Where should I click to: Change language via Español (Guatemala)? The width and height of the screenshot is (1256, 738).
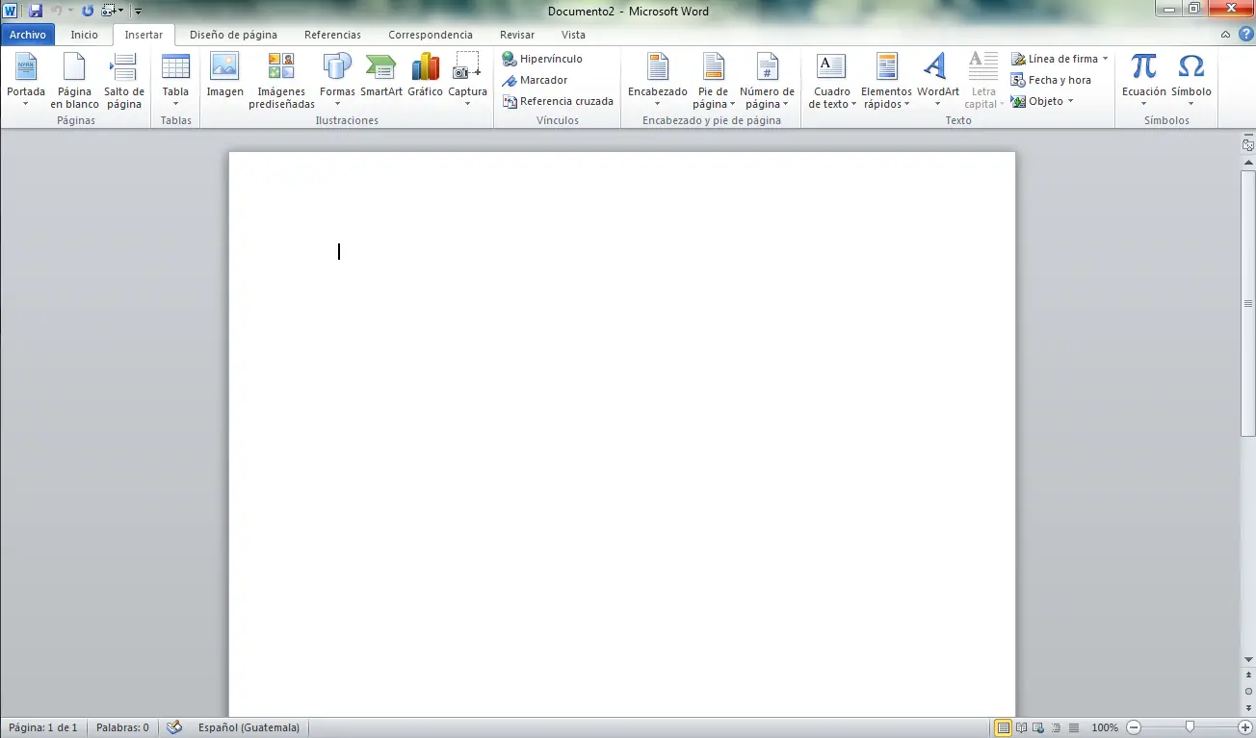(249, 727)
